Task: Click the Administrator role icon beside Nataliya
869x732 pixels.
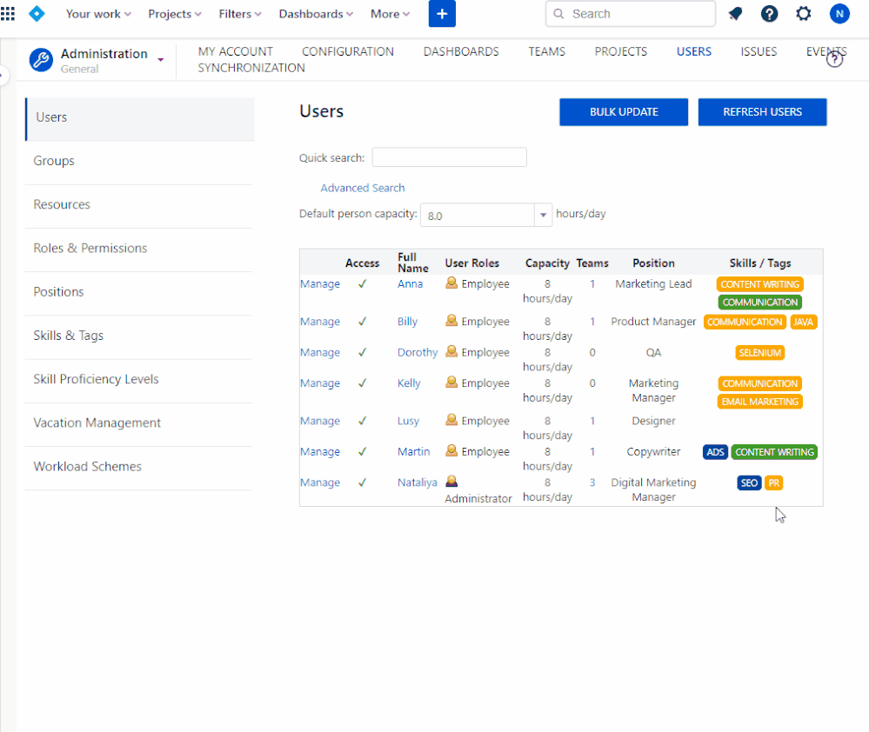Action: point(451,481)
